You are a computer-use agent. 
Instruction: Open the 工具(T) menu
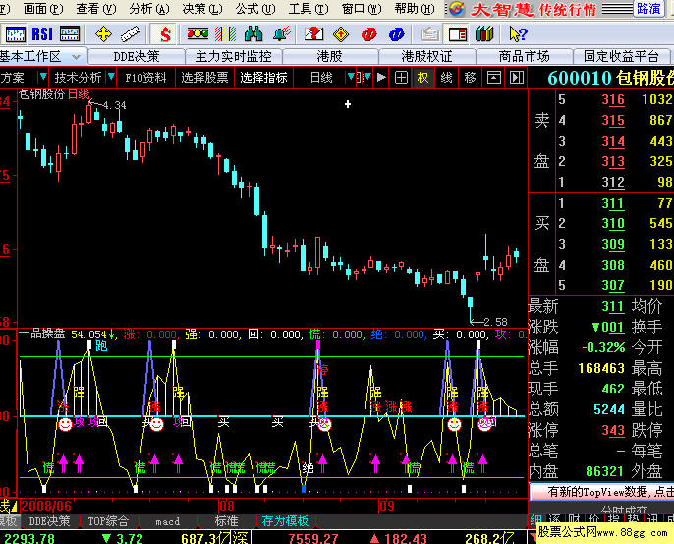tap(309, 9)
